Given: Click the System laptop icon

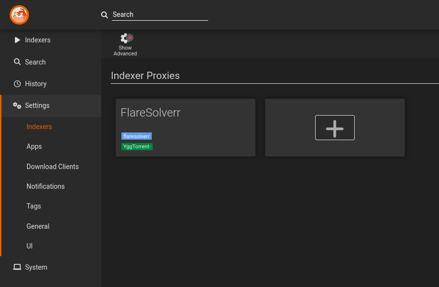Looking at the screenshot, I should coord(17,267).
